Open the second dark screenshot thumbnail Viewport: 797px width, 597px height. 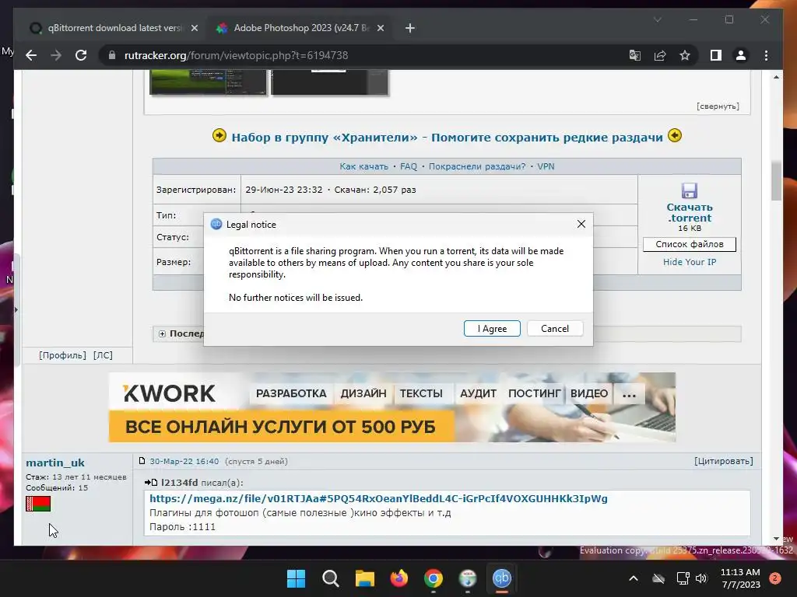pos(329,82)
